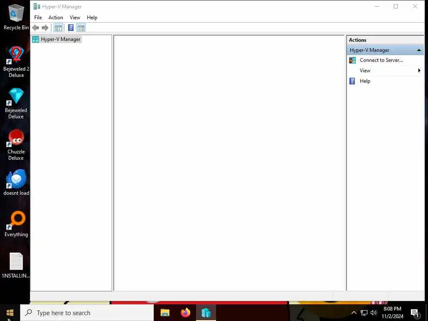Select the Recycle Bin desktop icon
The image size is (428, 321).
(x=16, y=18)
